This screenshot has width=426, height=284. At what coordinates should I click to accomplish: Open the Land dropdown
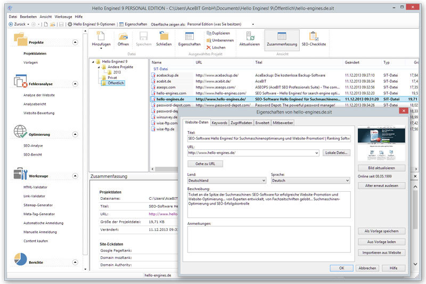[x=264, y=181]
